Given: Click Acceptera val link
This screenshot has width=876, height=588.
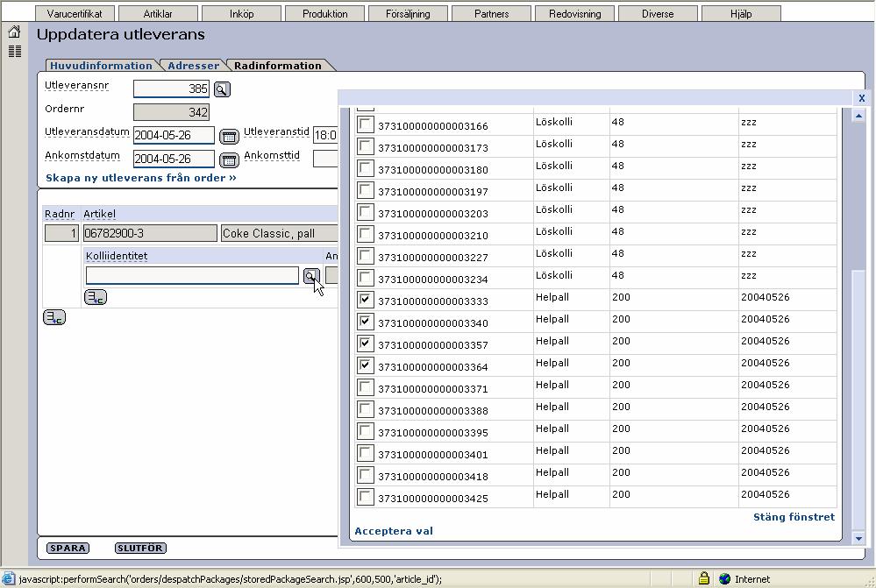Looking at the screenshot, I should [394, 531].
